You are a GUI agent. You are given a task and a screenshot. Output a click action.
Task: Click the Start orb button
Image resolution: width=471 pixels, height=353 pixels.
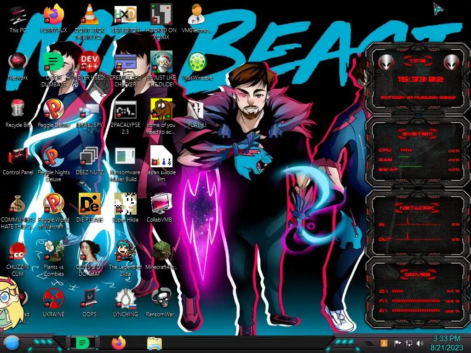point(12,343)
